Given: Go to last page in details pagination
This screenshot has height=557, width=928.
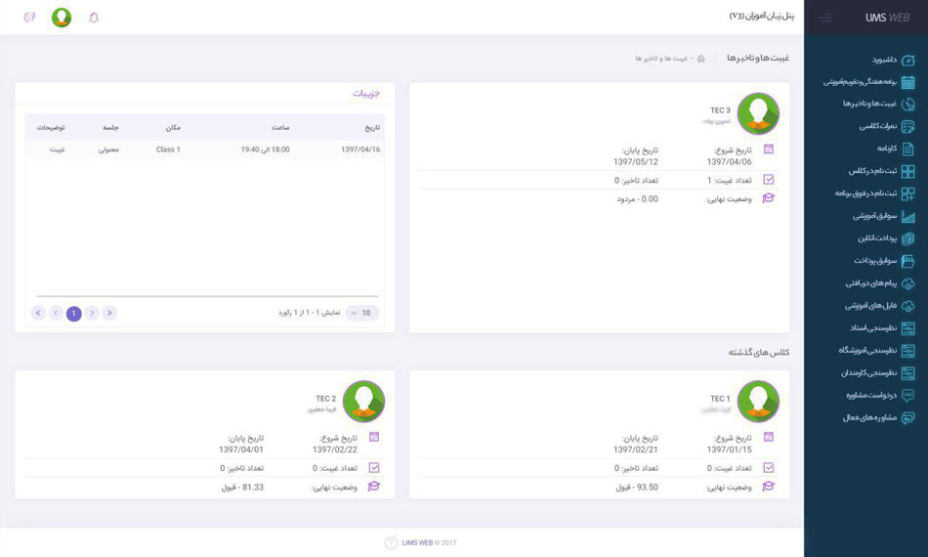Looking at the screenshot, I should pyautogui.click(x=38, y=313).
